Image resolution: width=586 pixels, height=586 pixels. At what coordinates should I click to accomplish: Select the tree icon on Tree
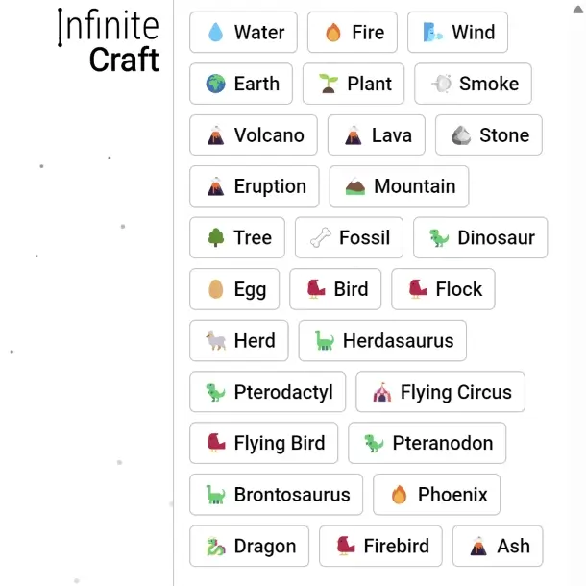pos(215,237)
